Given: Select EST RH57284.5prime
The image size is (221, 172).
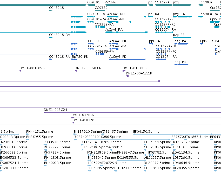Looking at the screenshot, I should click(x=45, y=155).
